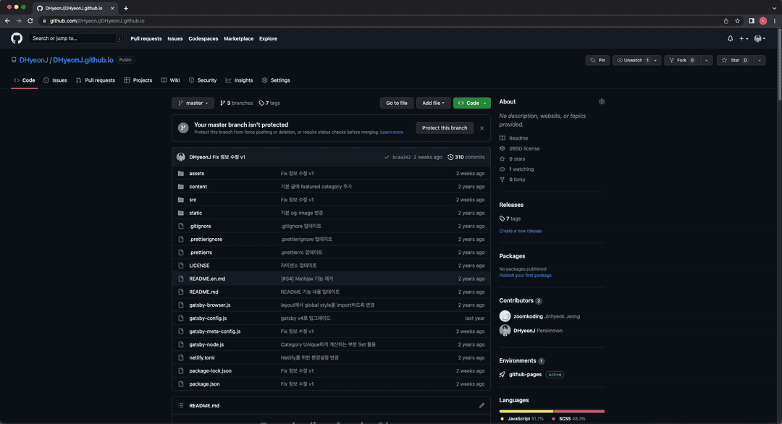The width and height of the screenshot is (782, 424).
Task: Click the browser address bar
Action: pos(379,21)
